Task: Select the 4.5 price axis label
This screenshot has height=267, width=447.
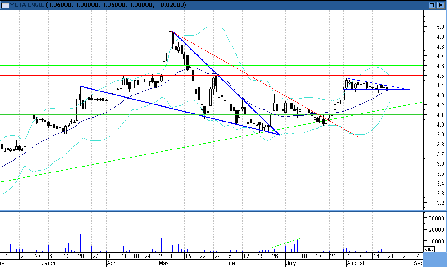Action: [440, 76]
